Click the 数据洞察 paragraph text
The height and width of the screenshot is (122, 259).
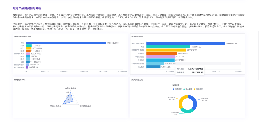pos(128,16)
